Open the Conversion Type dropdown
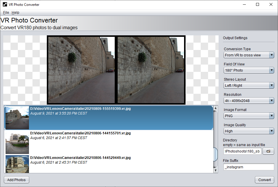The image size is (278, 187). coord(249,55)
